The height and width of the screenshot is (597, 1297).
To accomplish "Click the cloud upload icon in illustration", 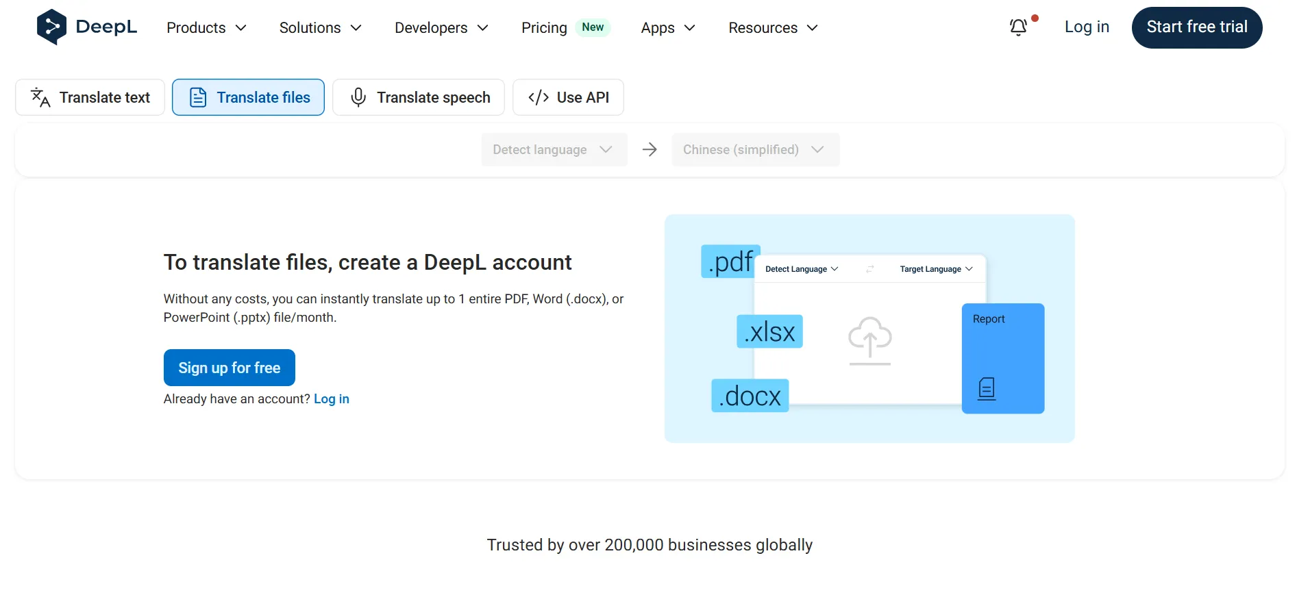I will [x=870, y=340].
